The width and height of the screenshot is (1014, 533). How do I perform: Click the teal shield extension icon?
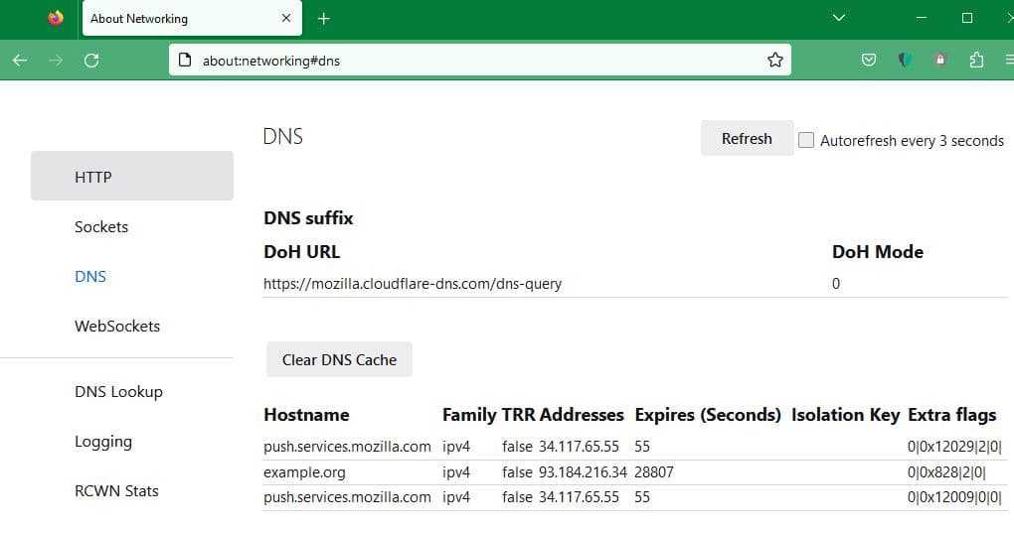tap(905, 61)
